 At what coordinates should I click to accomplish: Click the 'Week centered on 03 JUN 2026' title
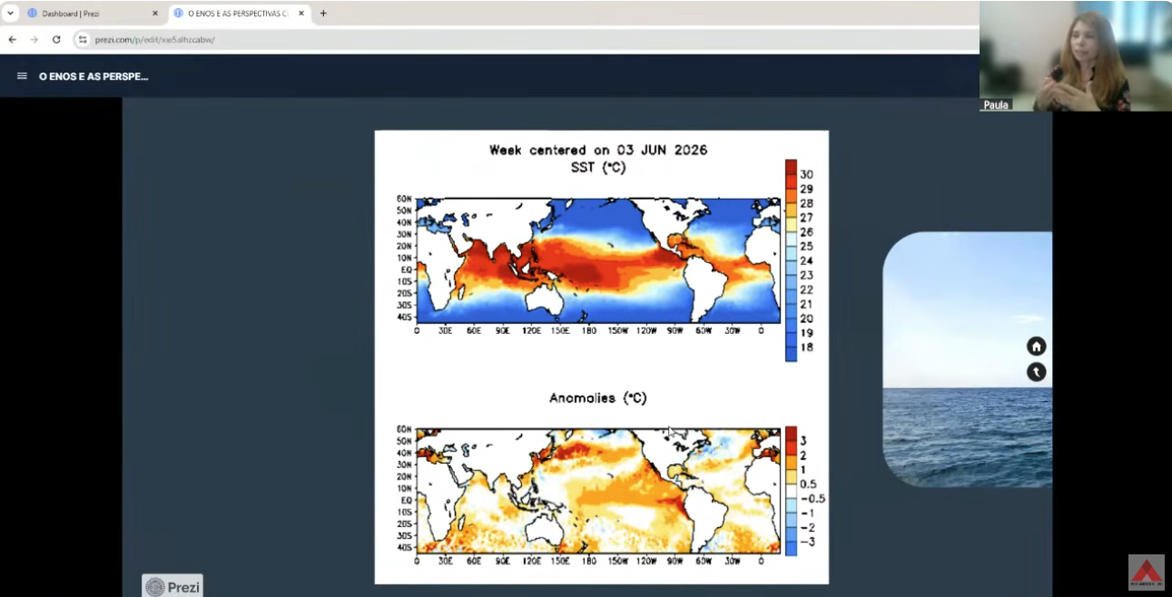click(x=598, y=150)
